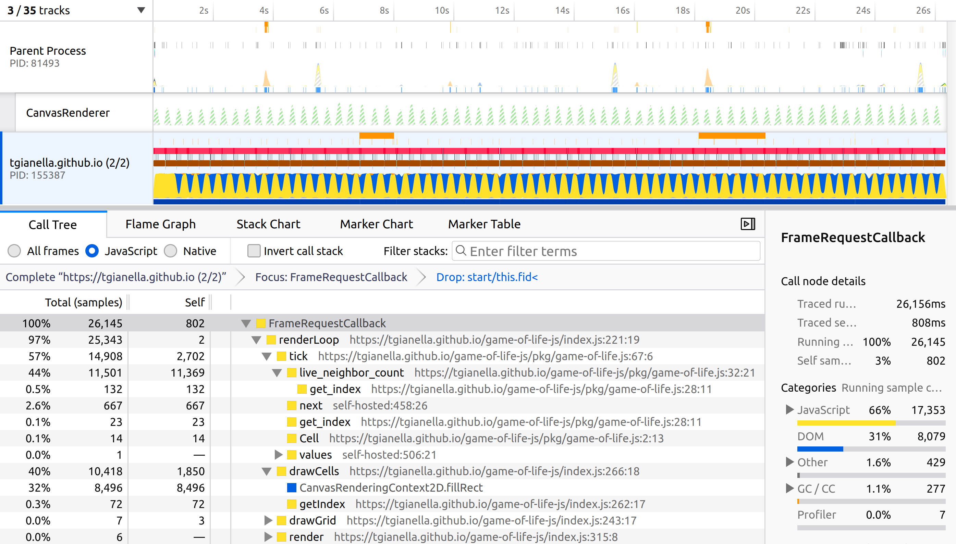956x544 pixels.
Task: Enable Invert call stack checkbox
Action: (x=254, y=251)
